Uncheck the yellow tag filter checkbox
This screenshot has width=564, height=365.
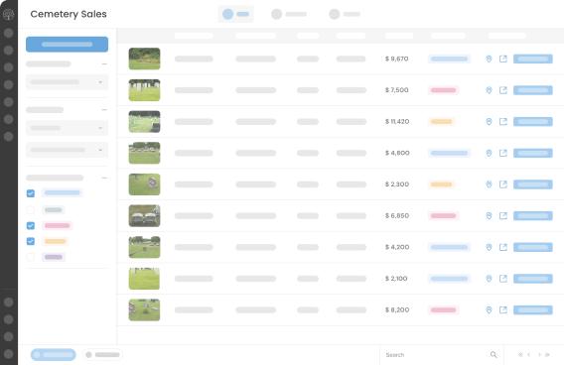[x=31, y=241]
